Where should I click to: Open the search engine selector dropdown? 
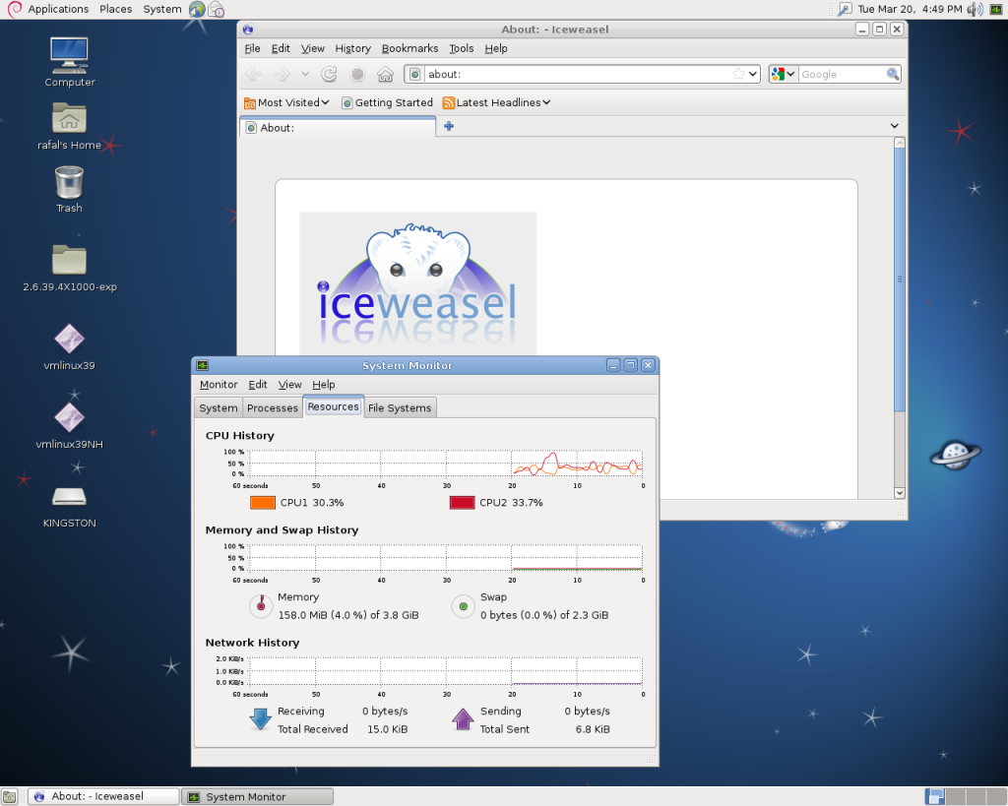point(783,74)
